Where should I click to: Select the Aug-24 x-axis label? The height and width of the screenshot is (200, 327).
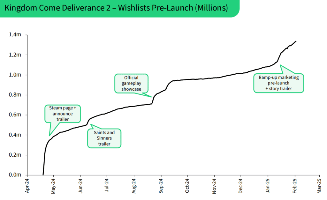tap(134, 186)
